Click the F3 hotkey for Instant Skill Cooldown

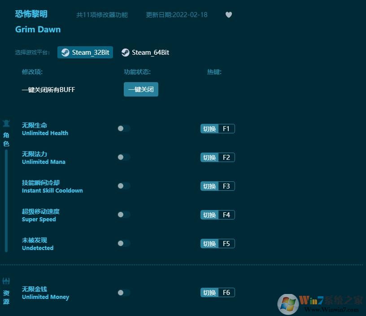(x=218, y=186)
